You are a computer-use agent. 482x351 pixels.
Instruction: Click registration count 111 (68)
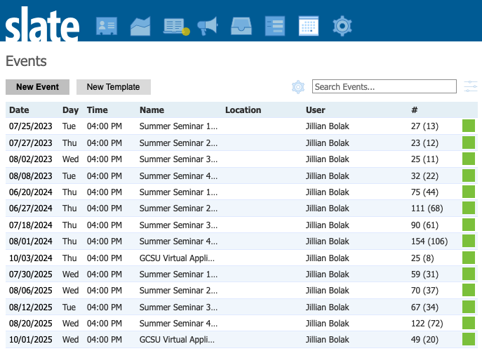tap(427, 208)
